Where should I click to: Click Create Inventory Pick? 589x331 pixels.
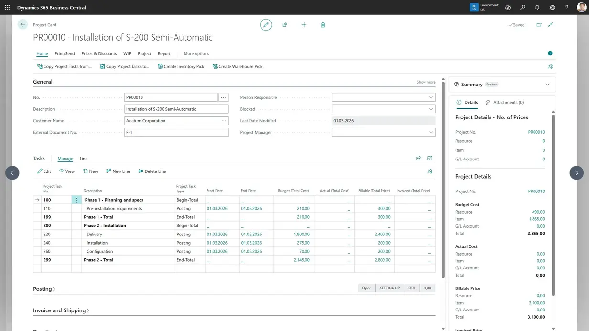point(181,66)
